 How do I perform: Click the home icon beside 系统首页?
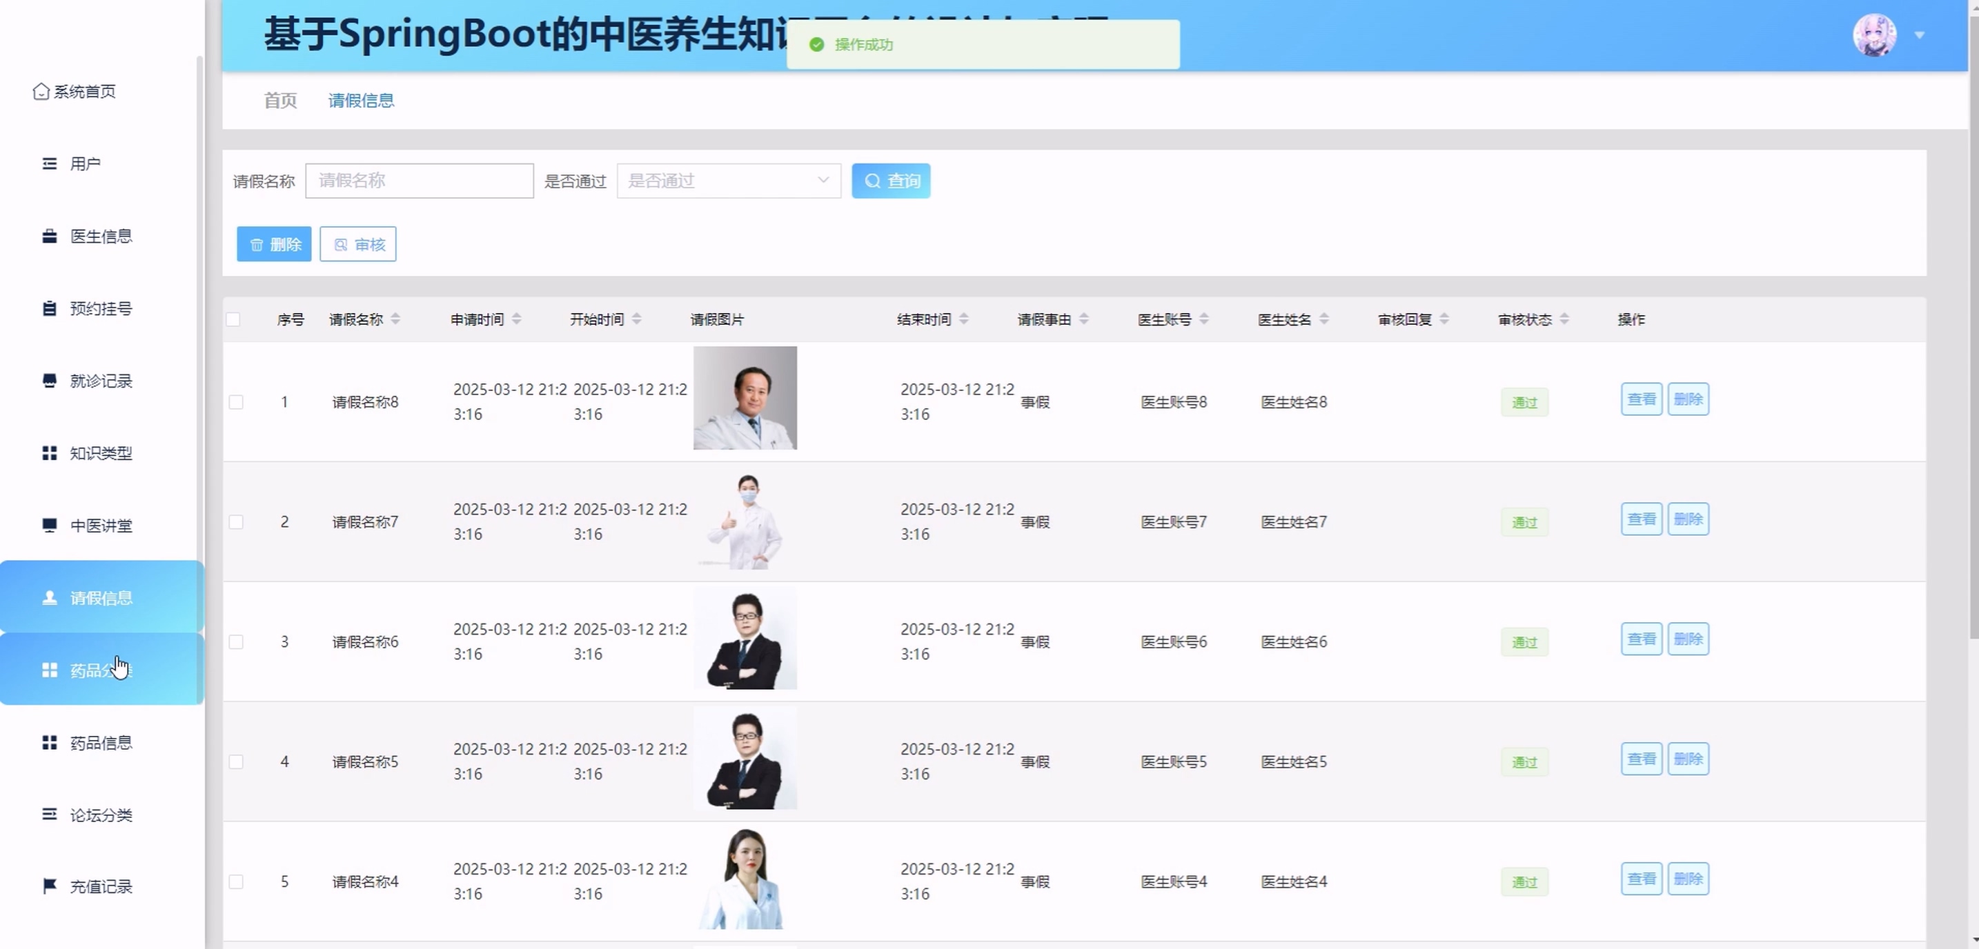pos(41,91)
